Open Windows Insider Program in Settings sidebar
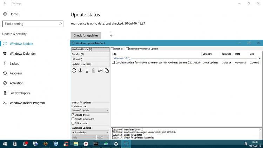 (x=27, y=103)
